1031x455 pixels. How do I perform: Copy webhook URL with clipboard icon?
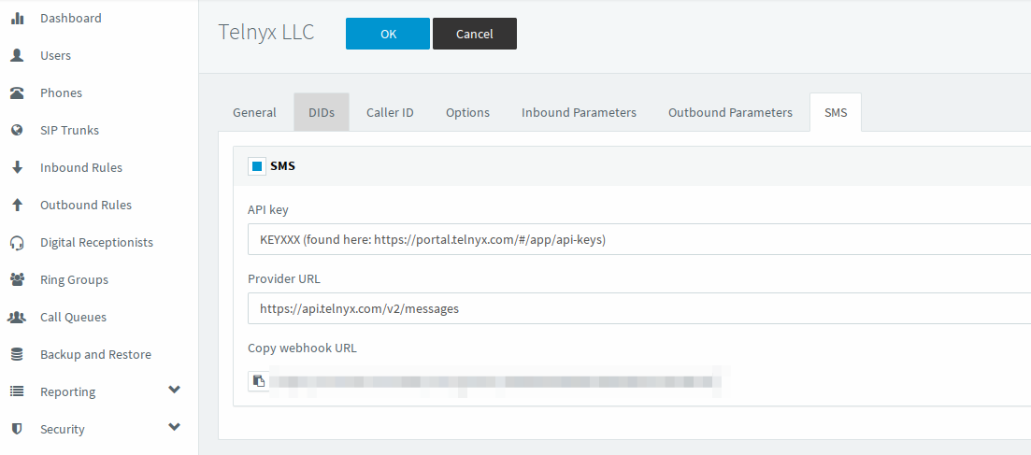tap(259, 381)
